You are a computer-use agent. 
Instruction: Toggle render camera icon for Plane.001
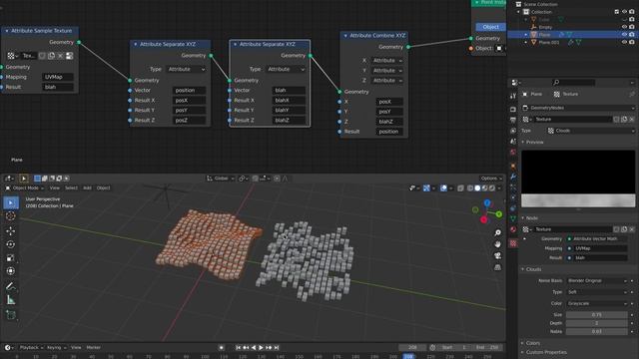pyautogui.click(x=632, y=42)
